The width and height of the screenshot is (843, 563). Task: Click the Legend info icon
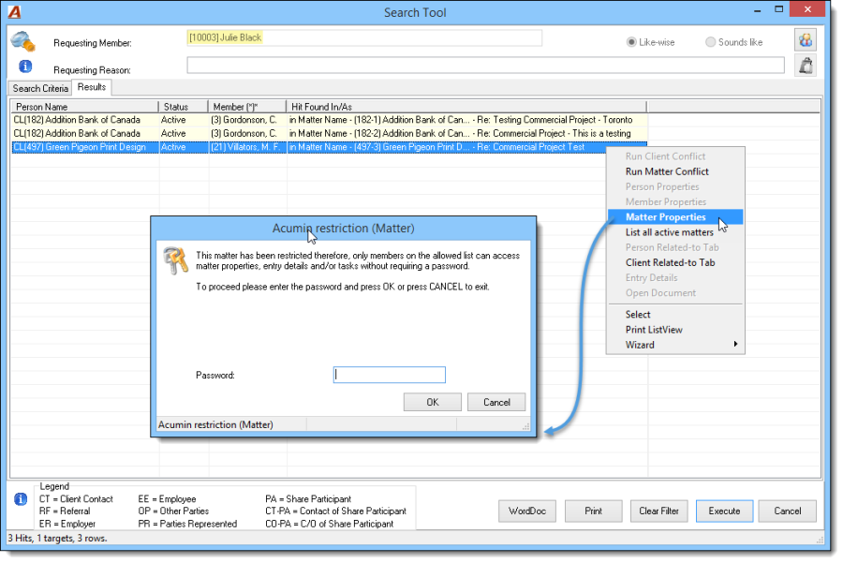[x=21, y=499]
